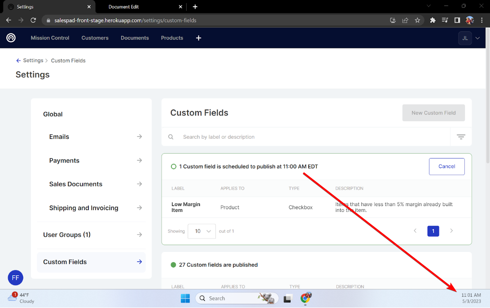Screen dimensions: 490x308
Task: Click the back arrow next to Settings breadcrumb
Action: tap(18, 61)
